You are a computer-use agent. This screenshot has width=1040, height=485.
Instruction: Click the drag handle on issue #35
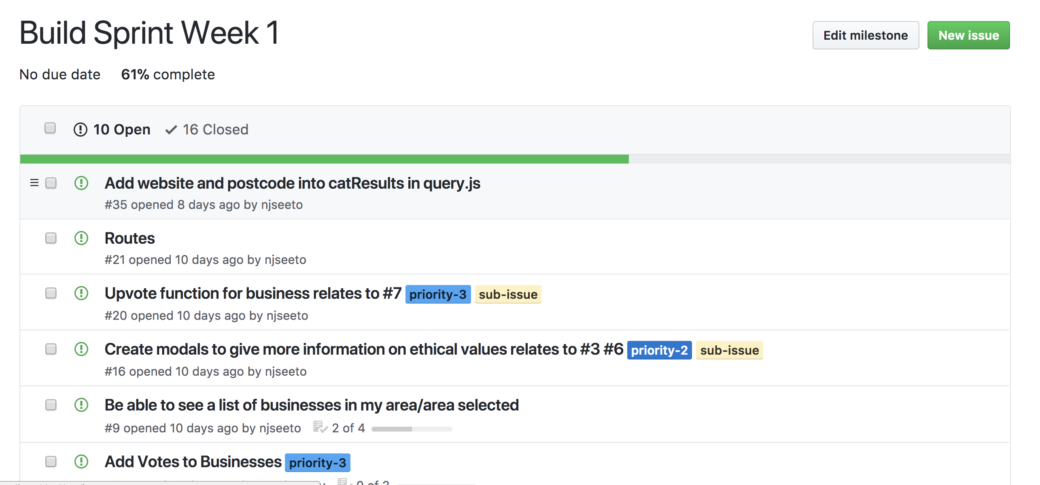[x=34, y=183]
